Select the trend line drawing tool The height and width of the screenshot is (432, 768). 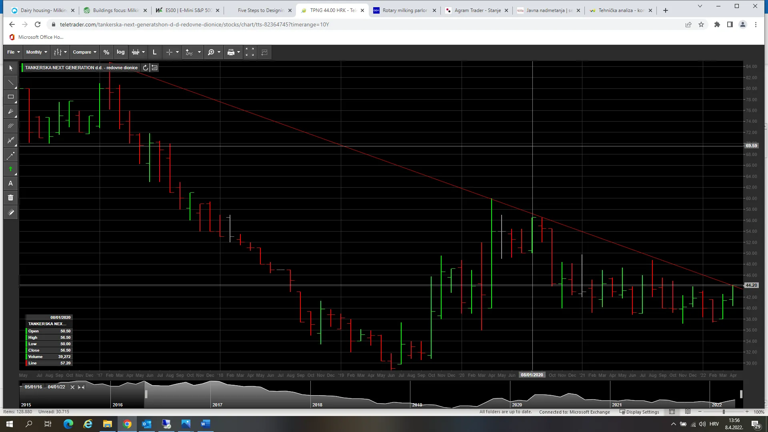pos(10,82)
